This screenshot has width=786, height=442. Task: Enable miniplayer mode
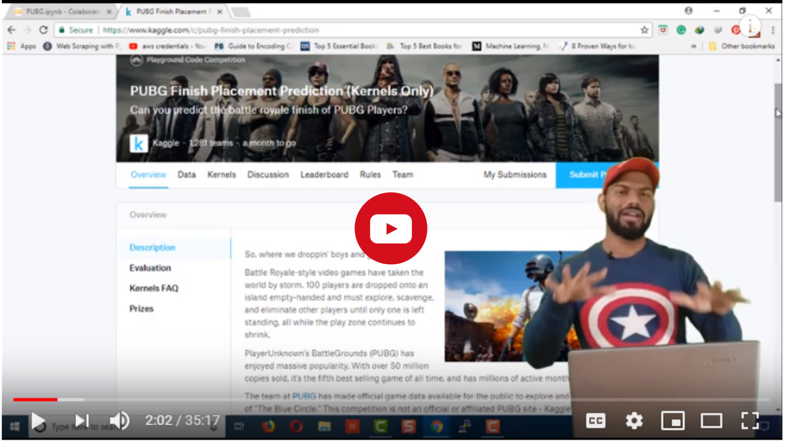673,421
